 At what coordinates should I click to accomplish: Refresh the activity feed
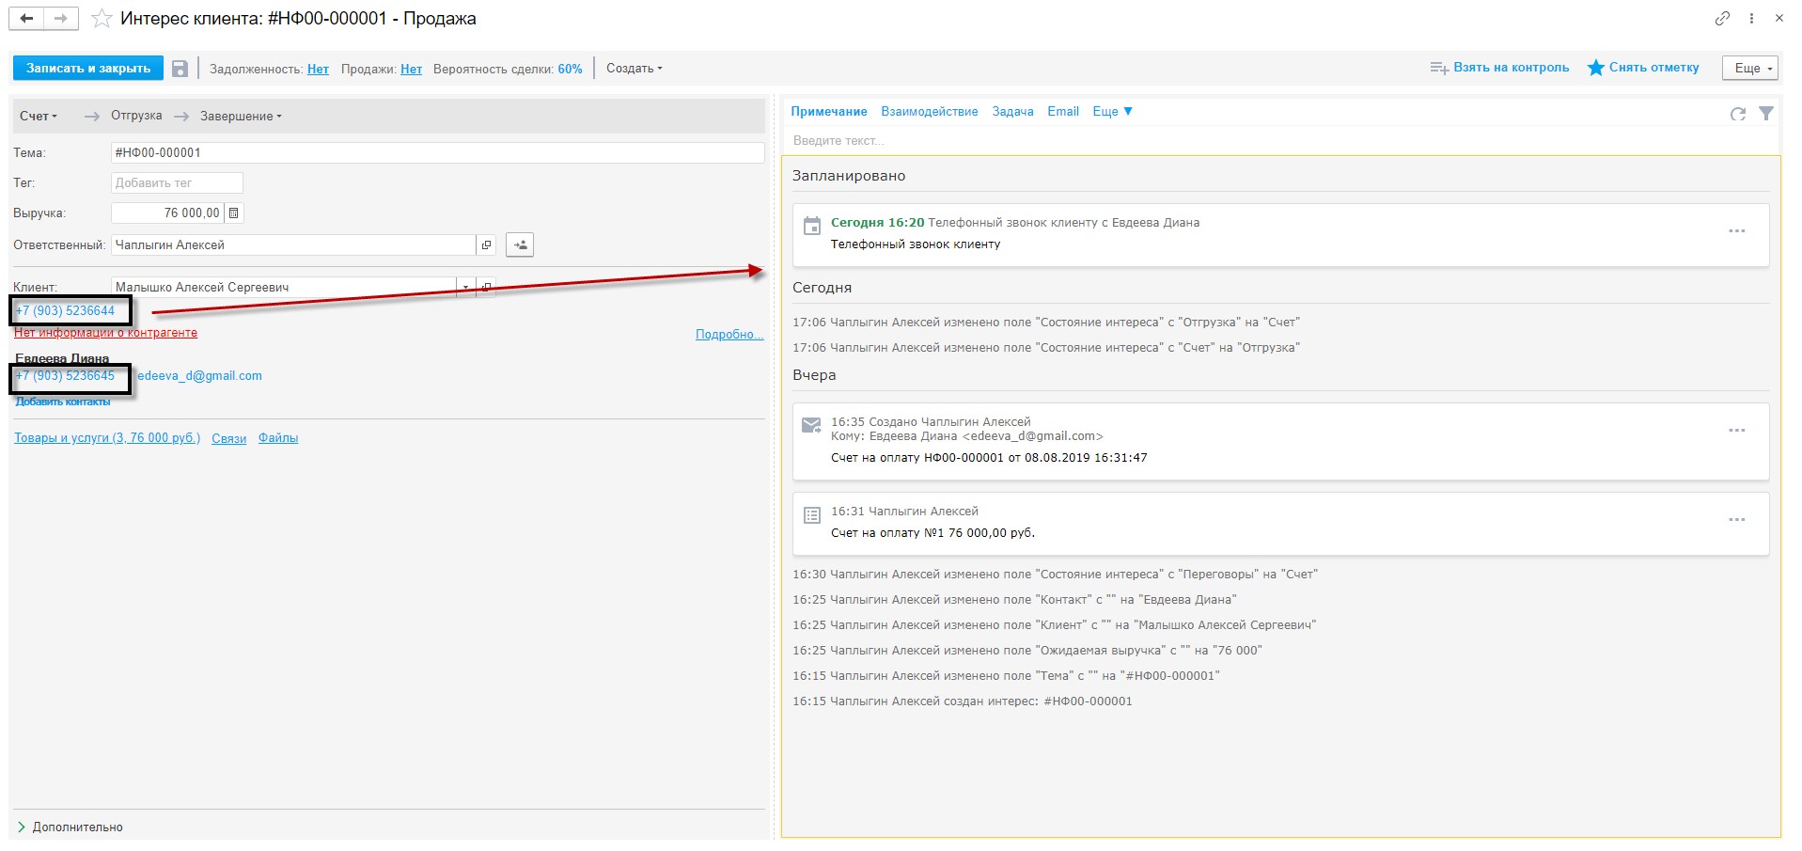1737,114
